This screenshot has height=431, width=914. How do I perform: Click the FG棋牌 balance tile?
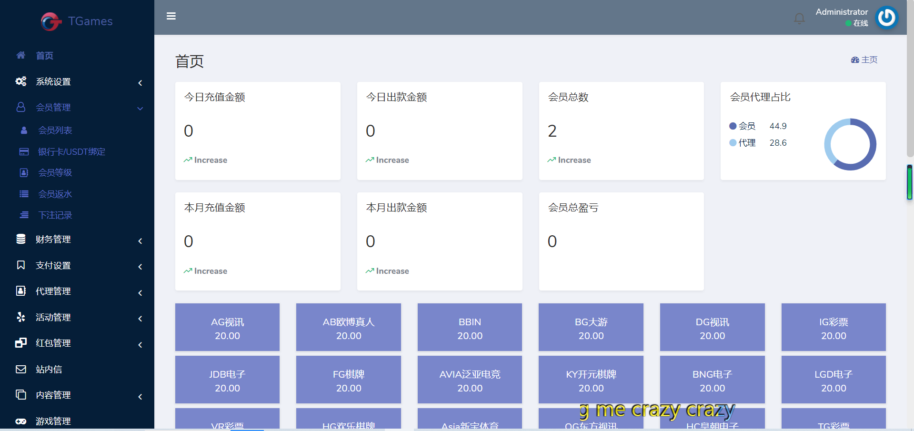(x=349, y=380)
